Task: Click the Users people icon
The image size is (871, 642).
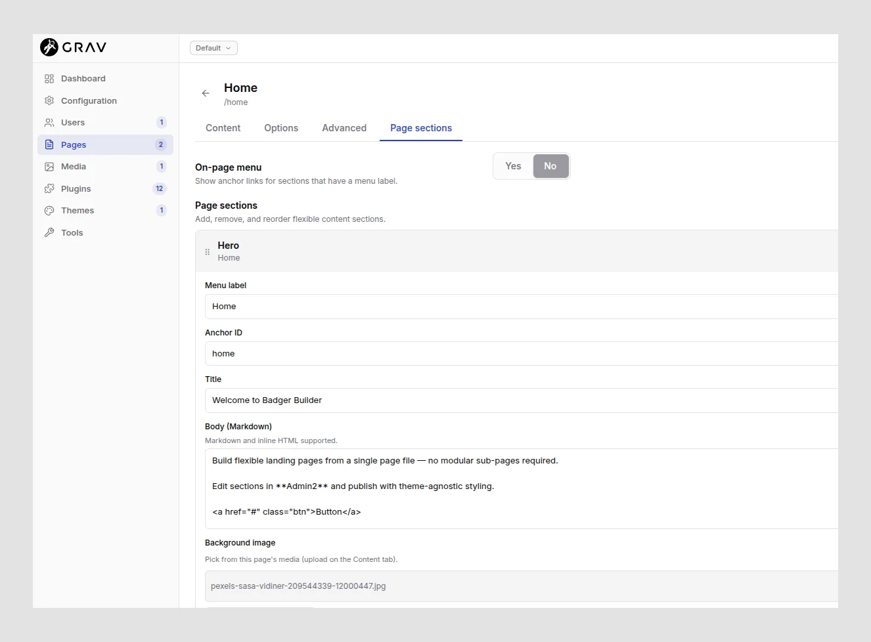Action: click(49, 123)
